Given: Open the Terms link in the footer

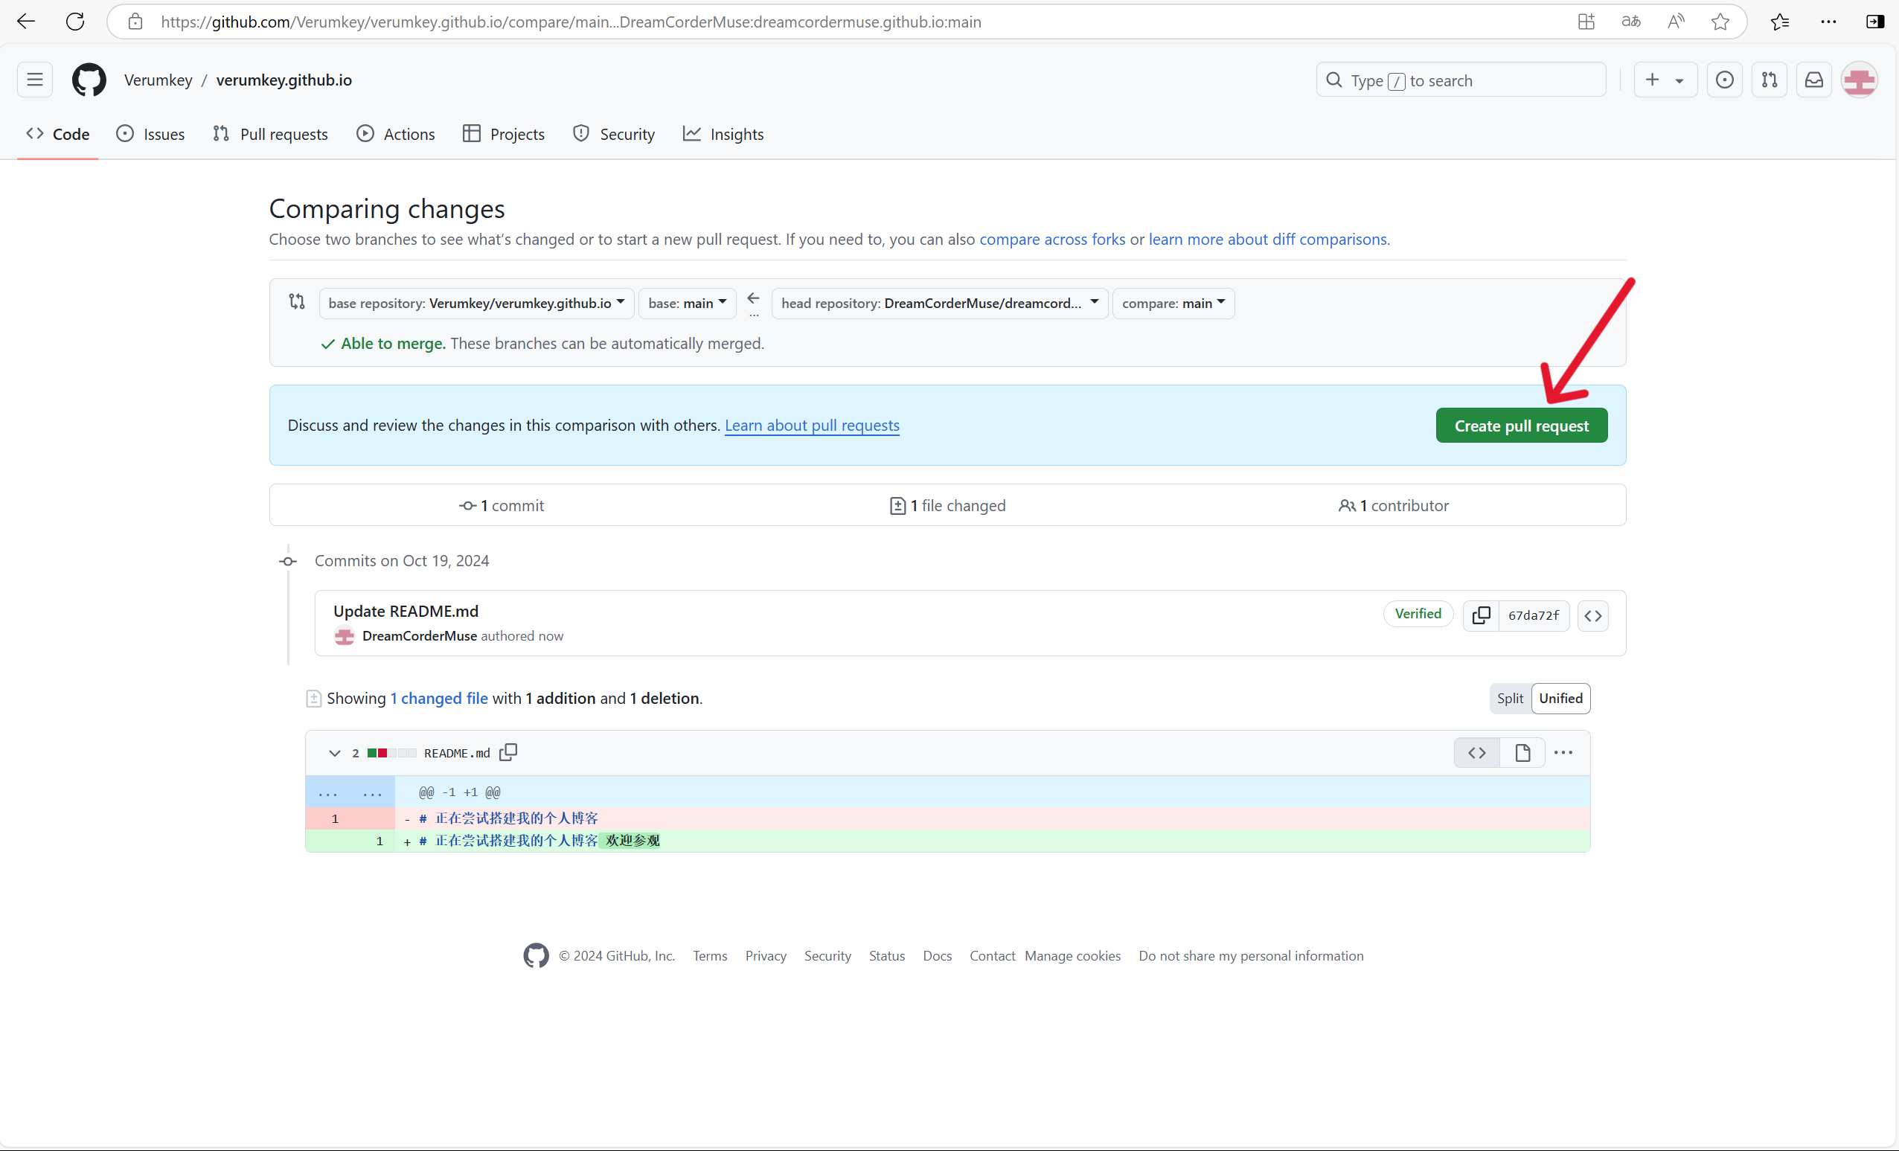Looking at the screenshot, I should [710, 955].
